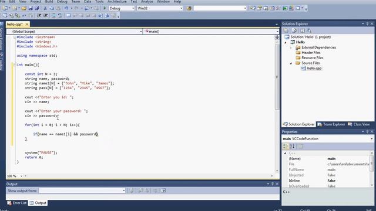This screenshot has height=211, width=376.
Task: Click the New Project toolbar icon
Action: [5, 8]
